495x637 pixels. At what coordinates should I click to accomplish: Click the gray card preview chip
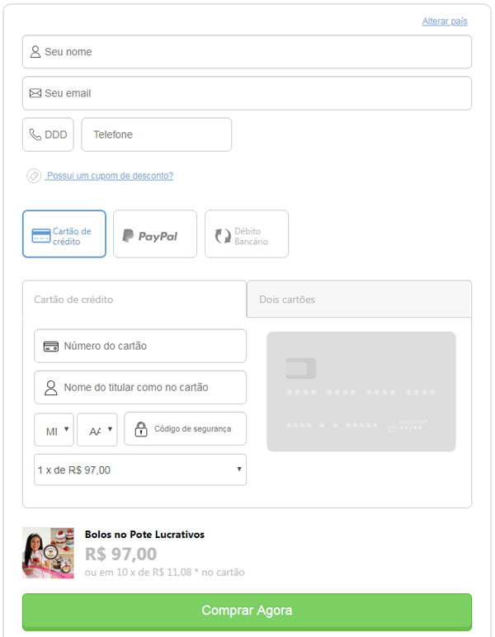pyautogui.click(x=300, y=368)
